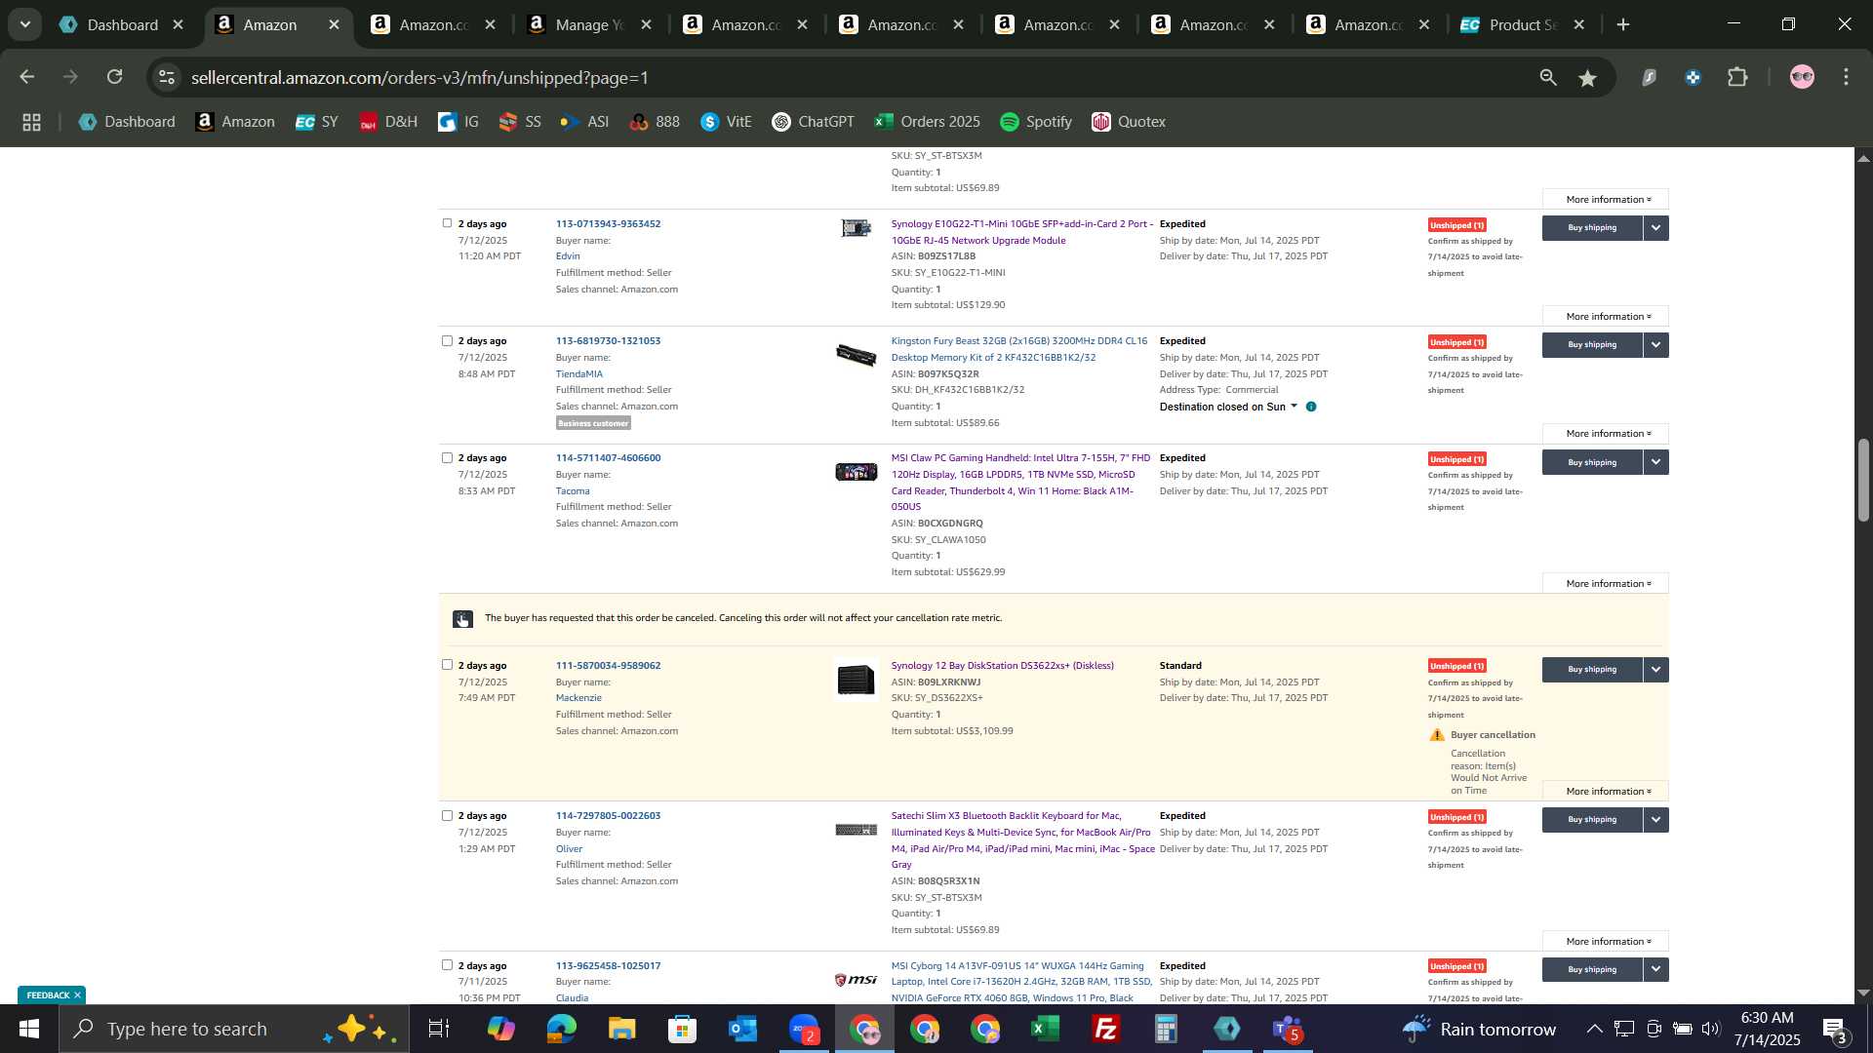
Task: Expand More information for MSI Claw order
Action: click(1606, 584)
